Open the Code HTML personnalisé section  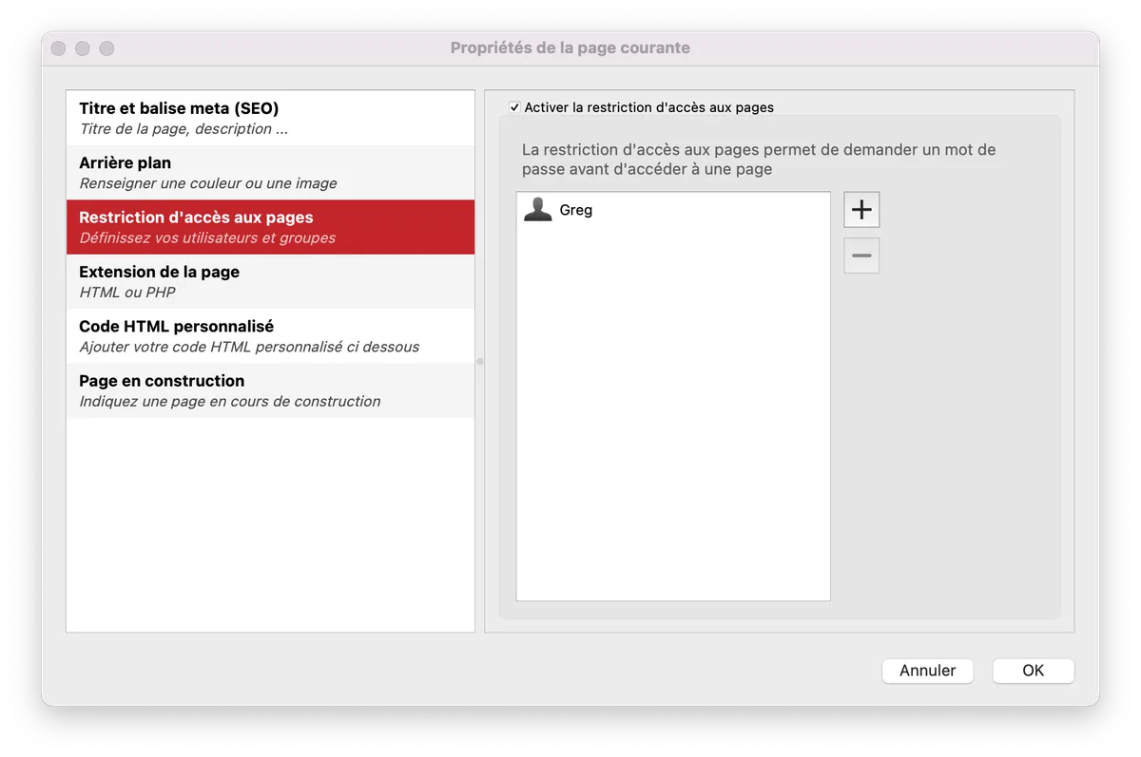(x=270, y=336)
